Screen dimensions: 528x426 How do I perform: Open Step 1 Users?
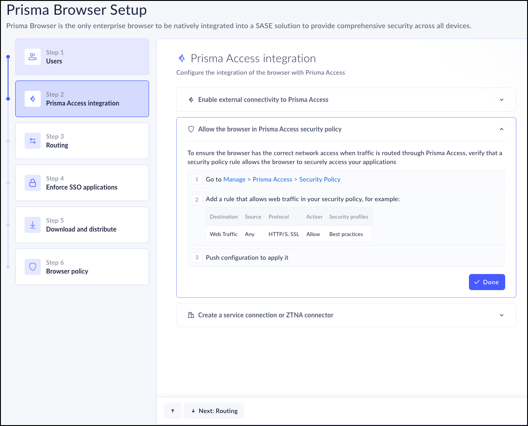pos(82,57)
